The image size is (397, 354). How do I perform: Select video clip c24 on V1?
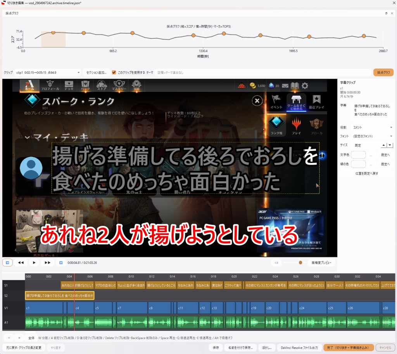(312, 308)
